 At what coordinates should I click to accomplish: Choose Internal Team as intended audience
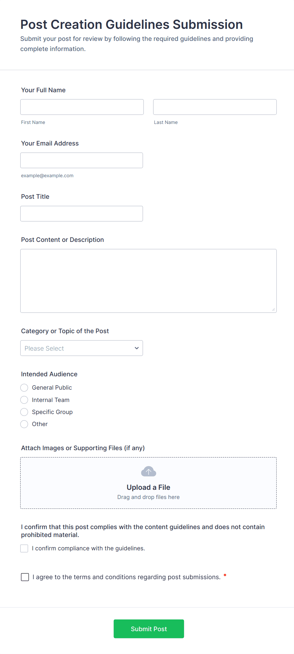(x=24, y=400)
